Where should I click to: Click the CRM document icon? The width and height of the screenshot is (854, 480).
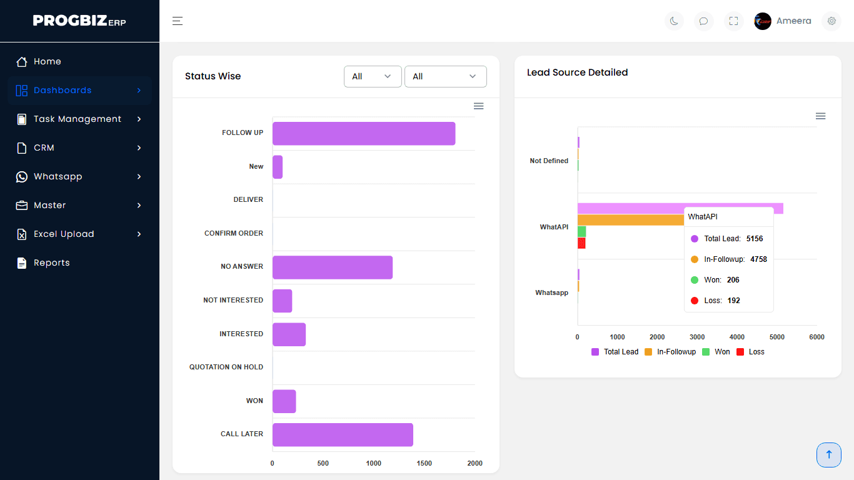[22, 147]
